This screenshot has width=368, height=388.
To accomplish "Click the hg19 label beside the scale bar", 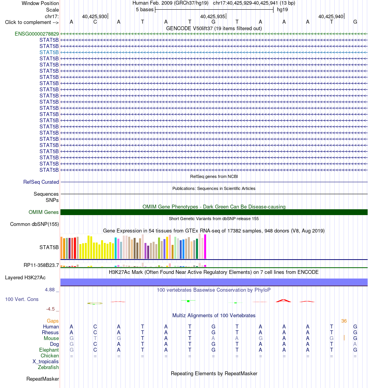I will tap(282, 10).
